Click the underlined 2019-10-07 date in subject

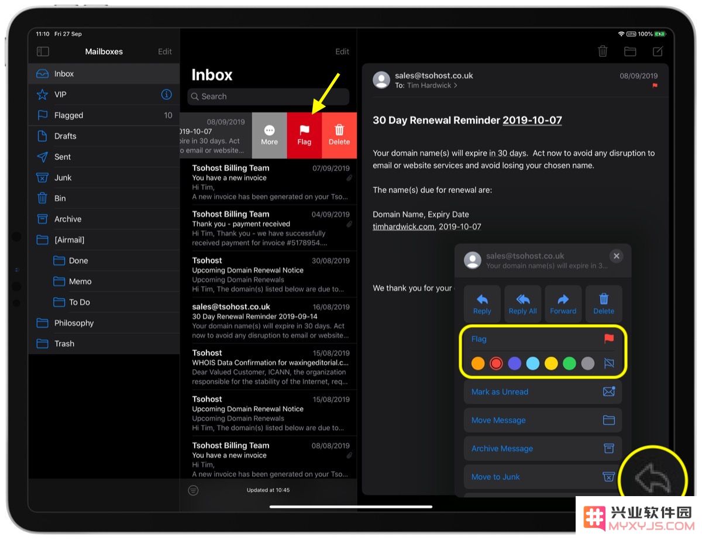coord(532,121)
